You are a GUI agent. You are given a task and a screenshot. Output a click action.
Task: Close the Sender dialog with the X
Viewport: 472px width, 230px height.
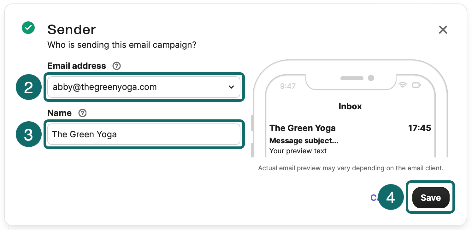click(443, 30)
